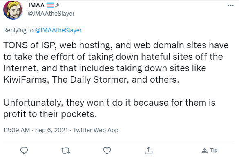Click the Tip triangle icon
The width and height of the screenshot is (239, 158).
(205, 150)
